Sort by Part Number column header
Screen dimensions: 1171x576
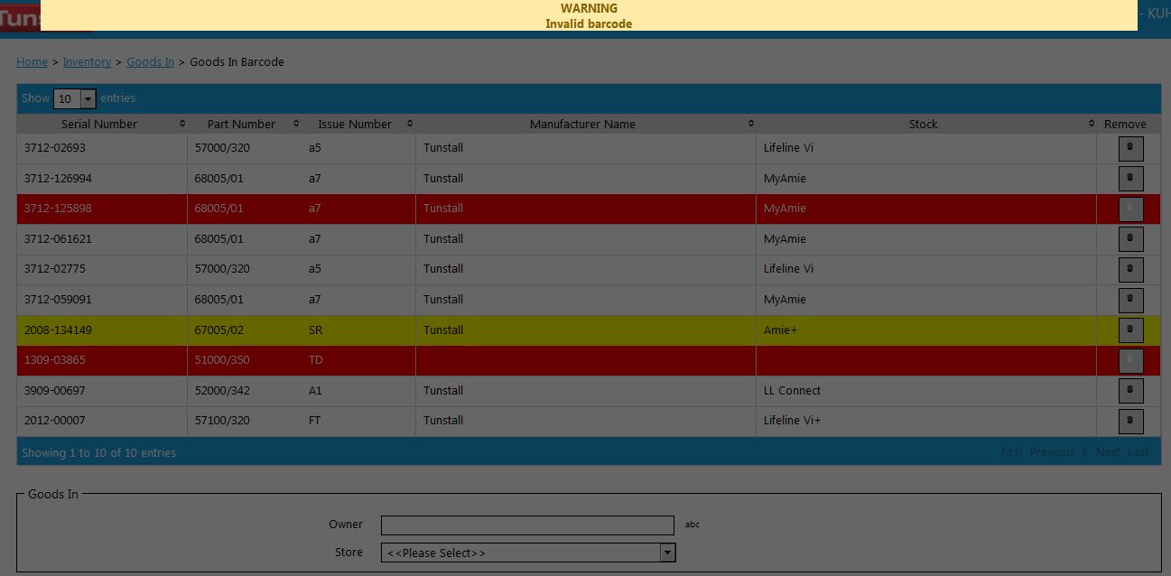tap(241, 124)
